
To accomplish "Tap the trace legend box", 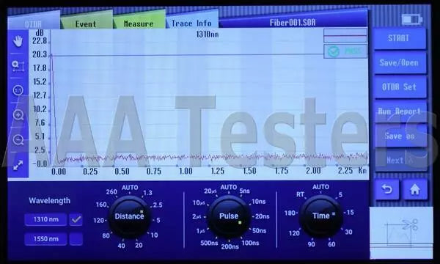I will [x=345, y=36].
